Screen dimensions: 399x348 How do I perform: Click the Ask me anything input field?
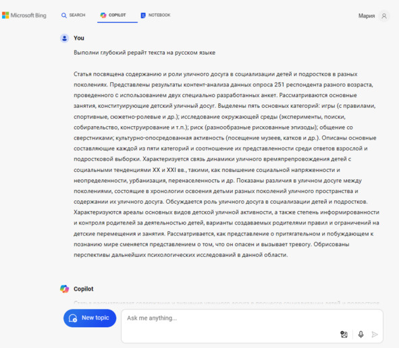(252, 326)
